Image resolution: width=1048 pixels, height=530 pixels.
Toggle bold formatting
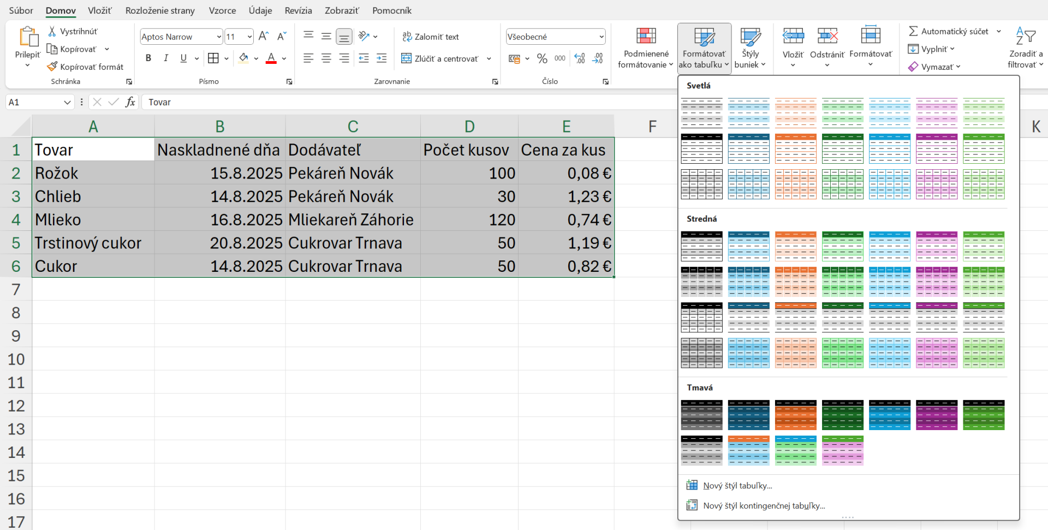point(148,58)
